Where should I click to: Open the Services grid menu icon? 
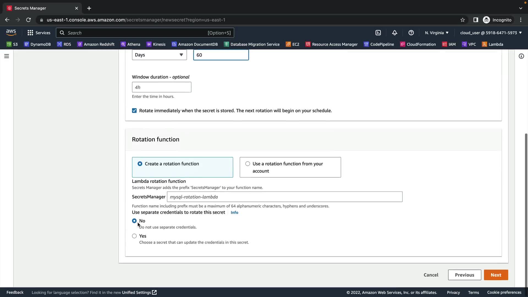(30, 33)
